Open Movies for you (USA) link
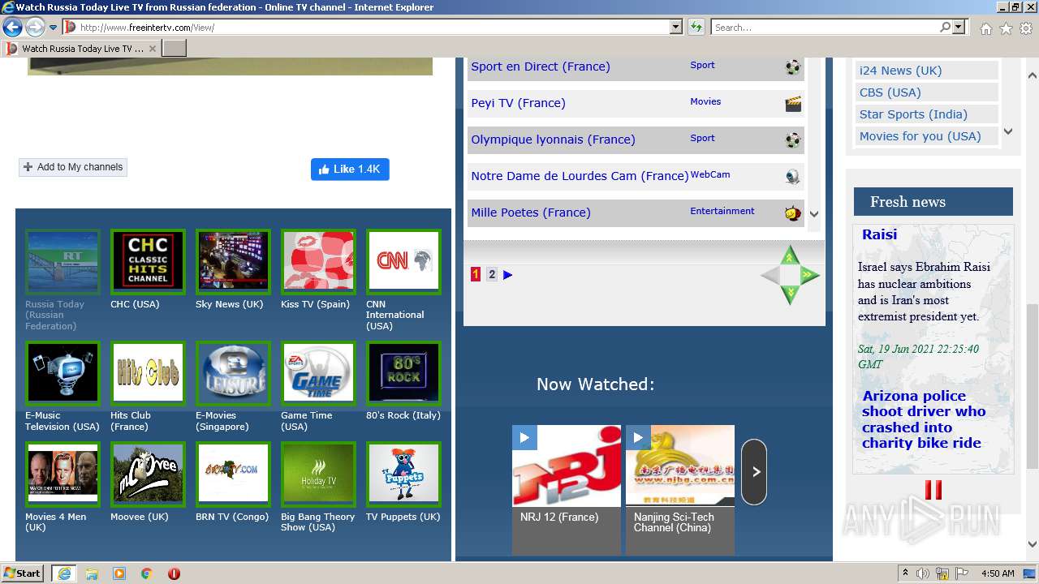This screenshot has width=1039, height=584. click(x=920, y=136)
